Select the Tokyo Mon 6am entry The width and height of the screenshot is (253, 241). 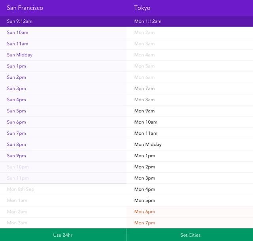(190, 77)
